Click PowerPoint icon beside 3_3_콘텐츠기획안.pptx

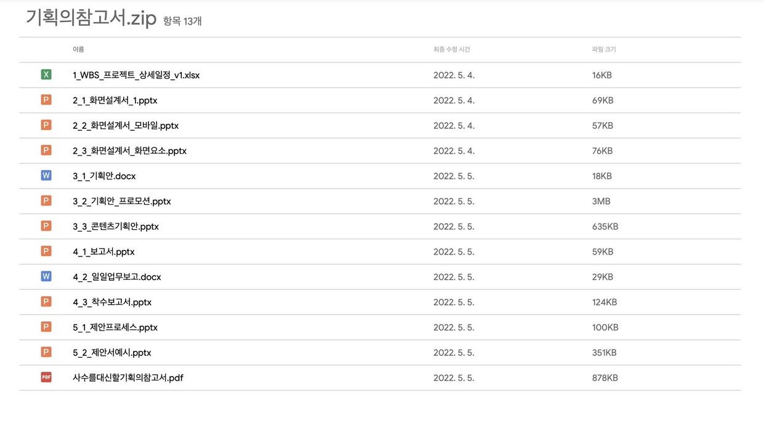[46, 226]
